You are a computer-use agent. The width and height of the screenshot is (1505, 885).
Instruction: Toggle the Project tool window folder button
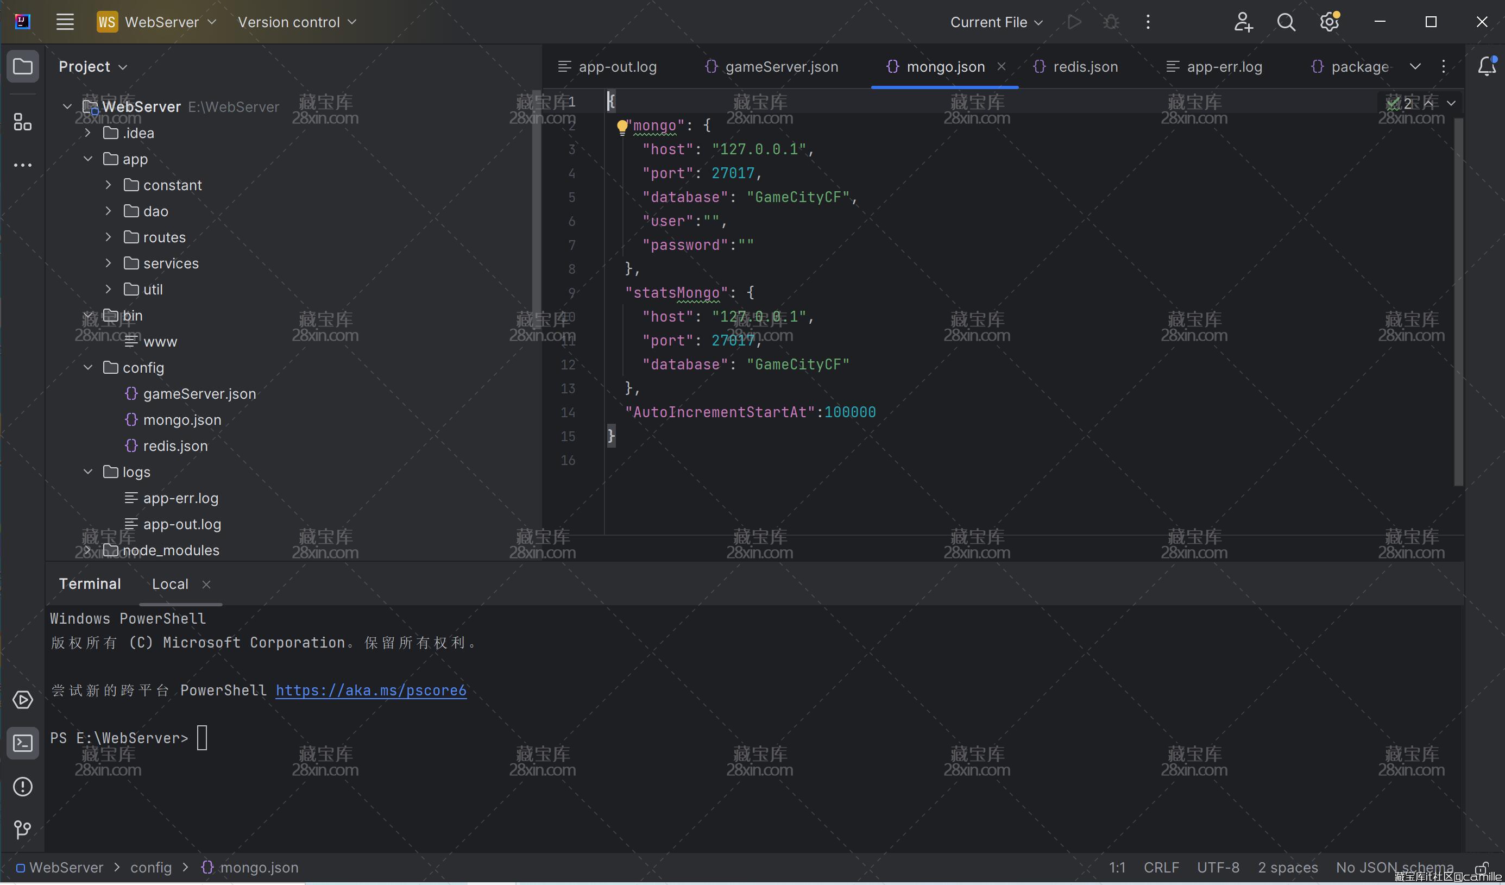pyautogui.click(x=23, y=66)
